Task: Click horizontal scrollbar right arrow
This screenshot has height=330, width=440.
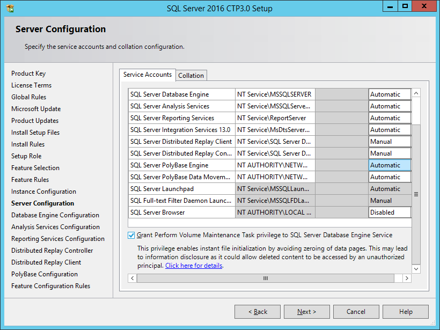Action: coord(407,278)
